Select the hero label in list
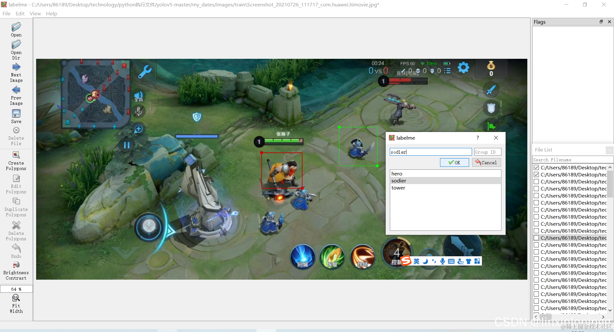 pos(445,174)
